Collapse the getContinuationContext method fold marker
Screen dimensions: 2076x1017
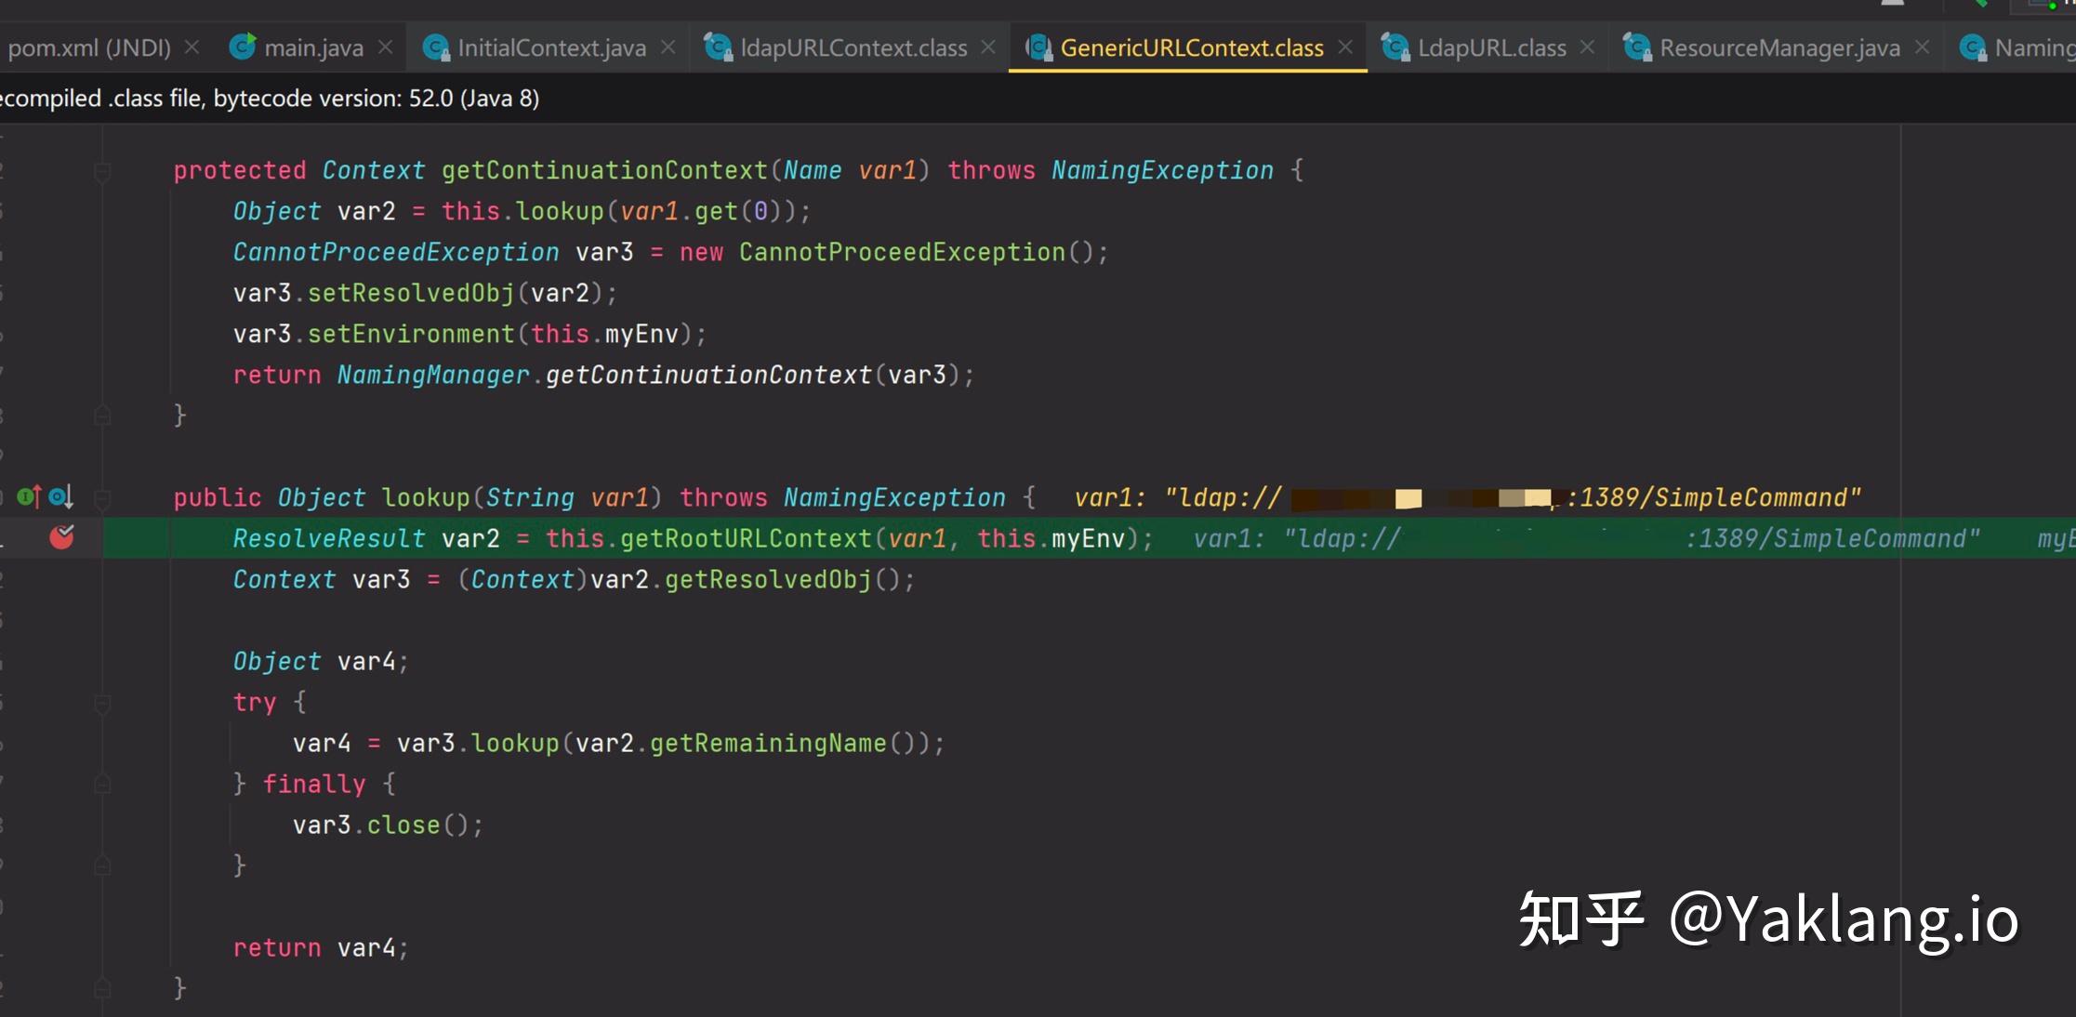pos(102,172)
